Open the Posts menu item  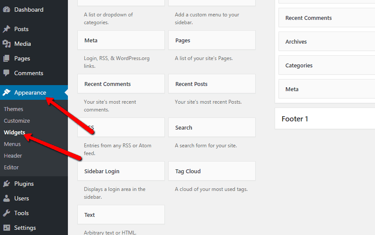tap(21, 29)
